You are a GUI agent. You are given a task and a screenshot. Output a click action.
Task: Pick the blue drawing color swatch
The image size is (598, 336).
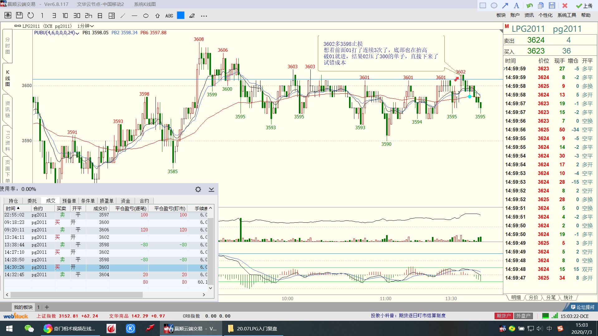[x=181, y=15]
